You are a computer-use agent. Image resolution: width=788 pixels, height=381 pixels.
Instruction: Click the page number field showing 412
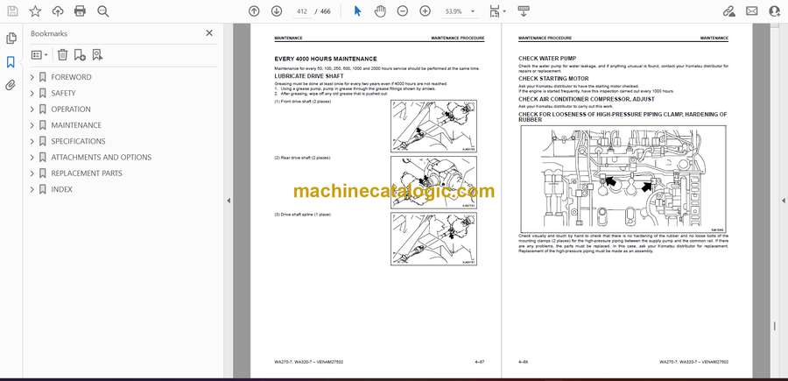[x=302, y=11]
